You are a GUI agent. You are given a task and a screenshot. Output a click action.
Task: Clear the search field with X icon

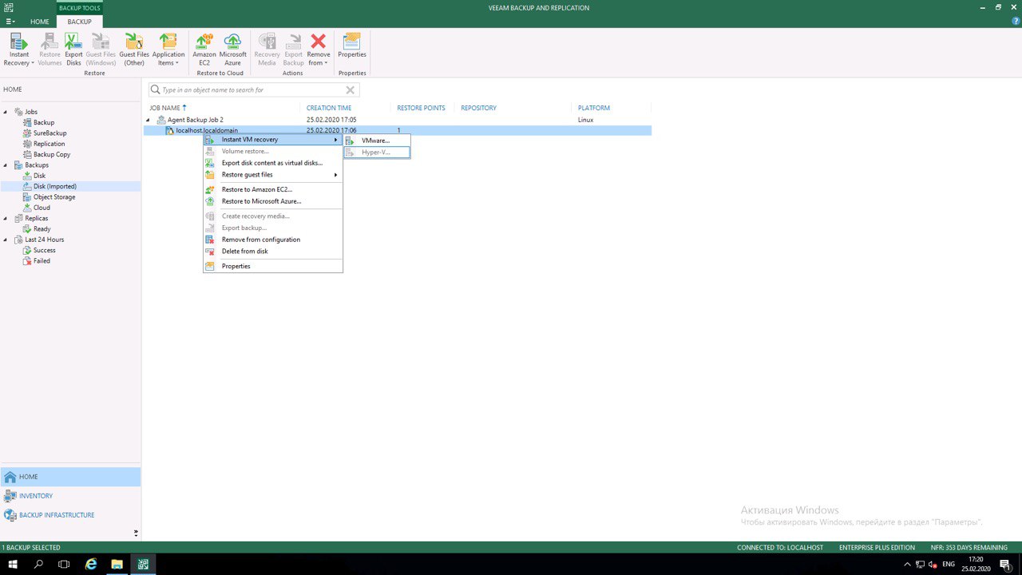[x=350, y=90]
